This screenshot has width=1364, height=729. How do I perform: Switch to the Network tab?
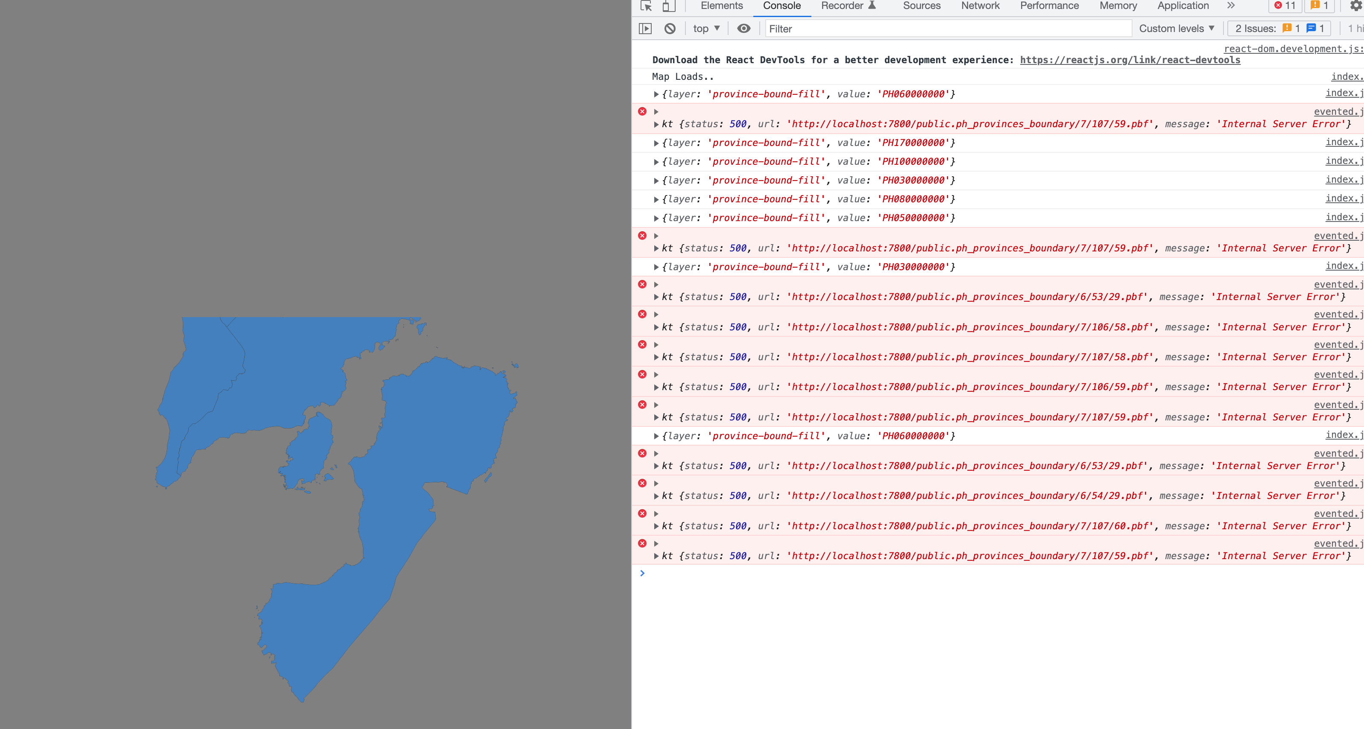tap(980, 6)
